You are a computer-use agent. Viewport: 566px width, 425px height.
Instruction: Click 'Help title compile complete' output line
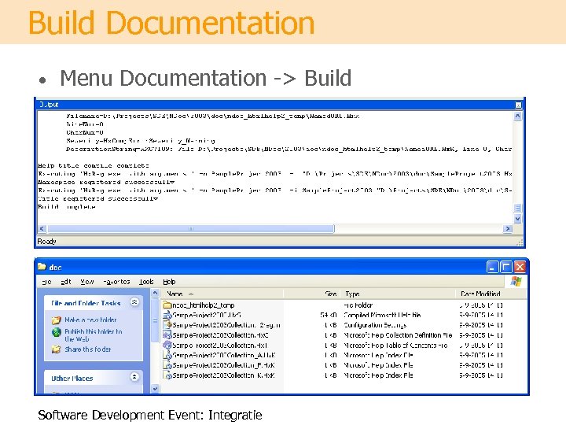(x=94, y=165)
